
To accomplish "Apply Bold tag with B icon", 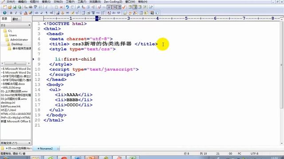I will [11, 13].
